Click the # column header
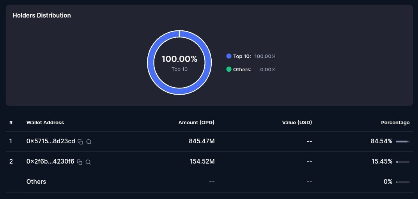Screen dimensions: 418x199 11,123
